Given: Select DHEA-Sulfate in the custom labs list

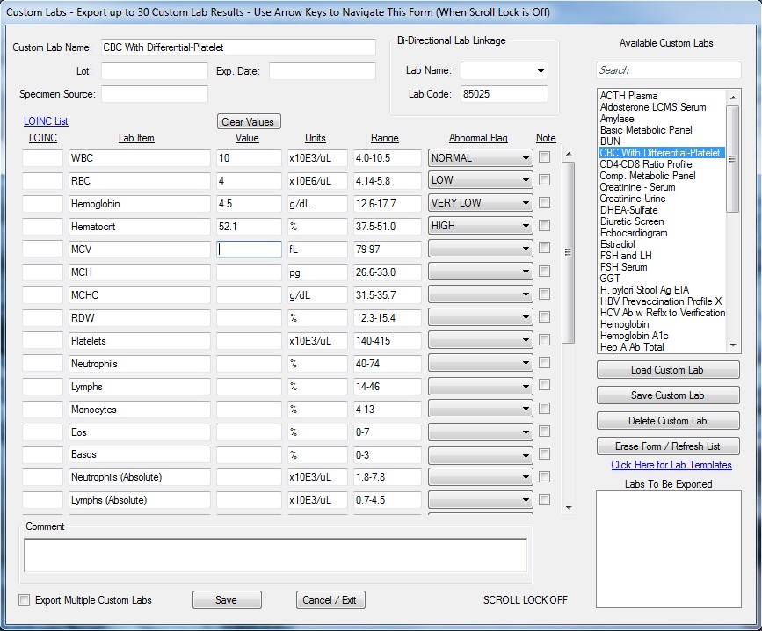Looking at the screenshot, I should coord(628,210).
